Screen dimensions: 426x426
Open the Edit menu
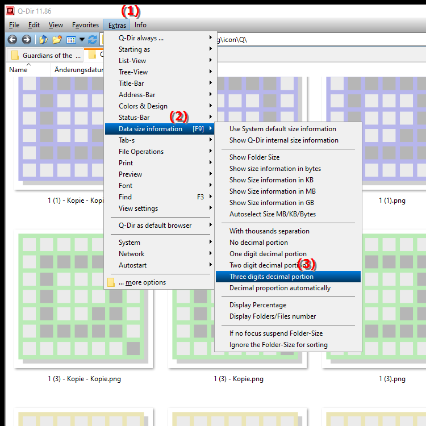click(x=34, y=25)
